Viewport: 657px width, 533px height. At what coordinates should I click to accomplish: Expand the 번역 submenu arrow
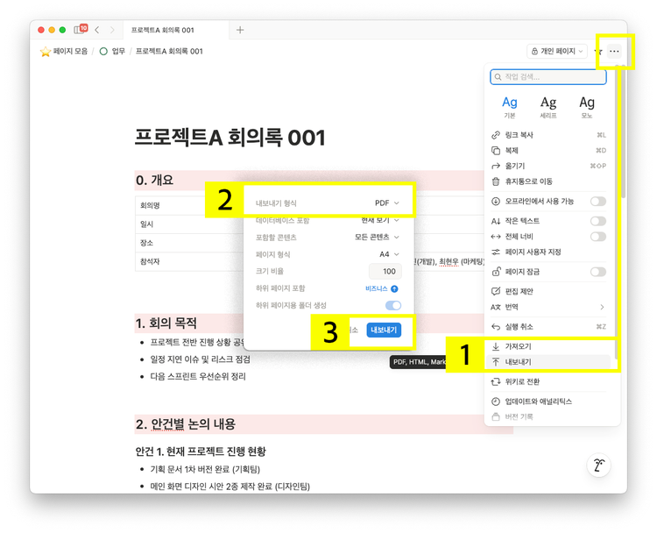(602, 307)
